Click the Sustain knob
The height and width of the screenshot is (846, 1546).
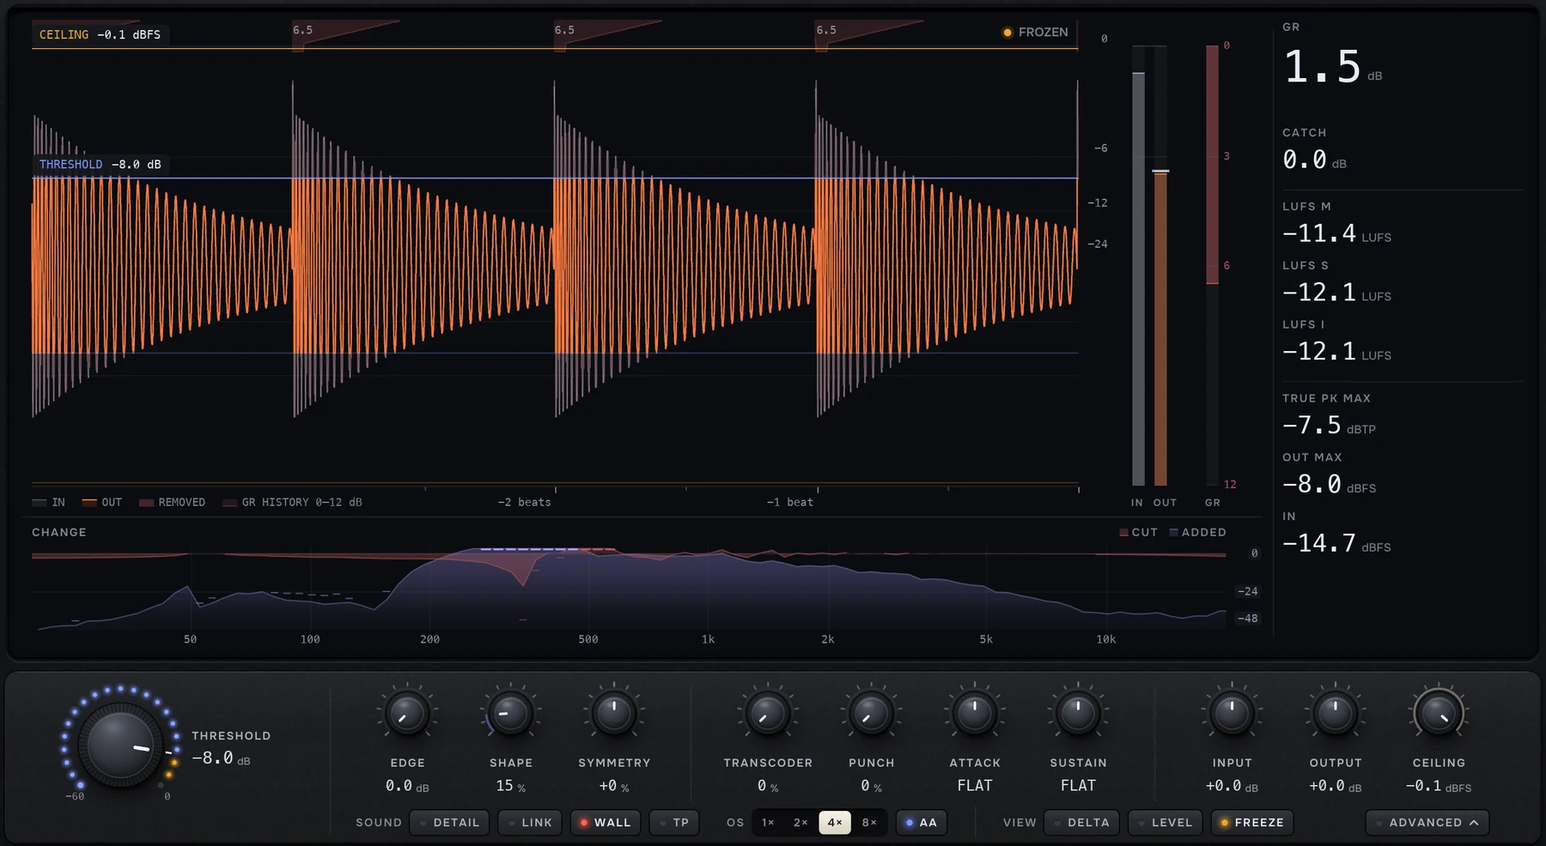tap(1078, 714)
